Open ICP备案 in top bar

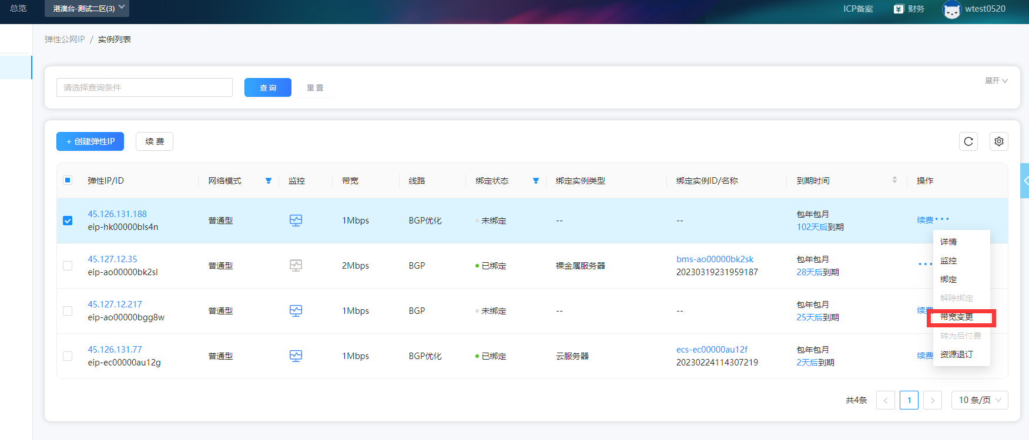[x=858, y=9]
